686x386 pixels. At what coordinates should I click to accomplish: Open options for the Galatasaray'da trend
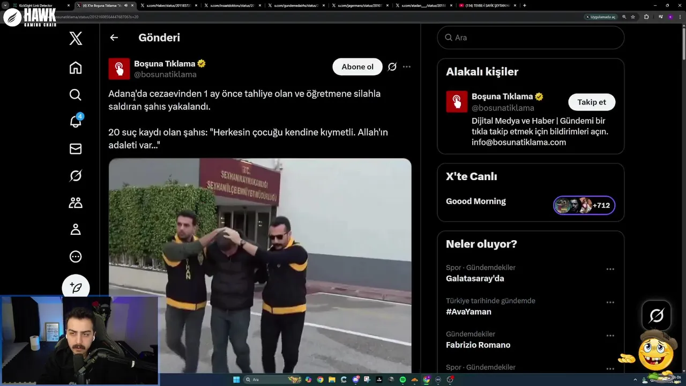pos(610,269)
